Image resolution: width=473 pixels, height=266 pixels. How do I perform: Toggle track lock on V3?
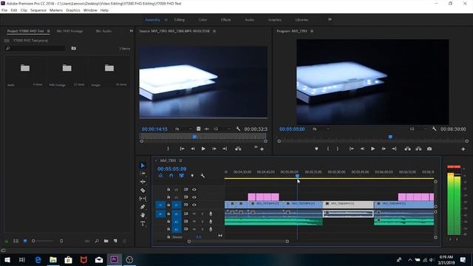169,190
